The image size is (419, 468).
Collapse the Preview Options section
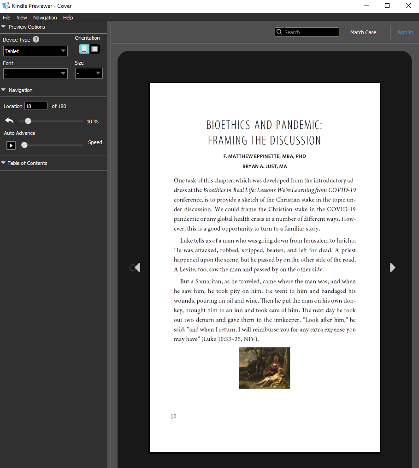[x=3, y=26]
